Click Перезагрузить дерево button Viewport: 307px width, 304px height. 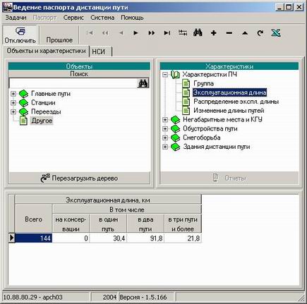click(x=79, y=178)
